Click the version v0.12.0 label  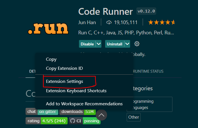pos(146,11)
